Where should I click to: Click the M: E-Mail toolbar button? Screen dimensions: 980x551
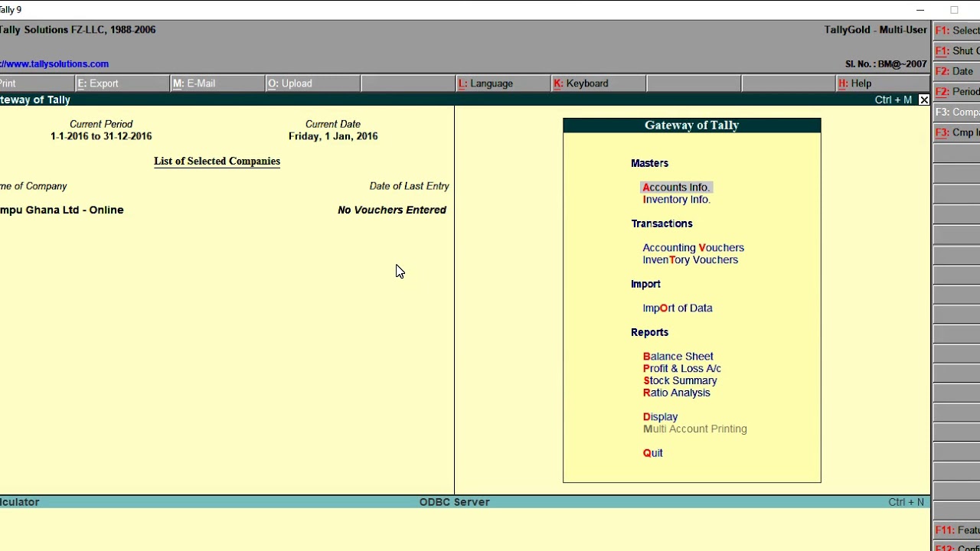click(x=217, y=83)
